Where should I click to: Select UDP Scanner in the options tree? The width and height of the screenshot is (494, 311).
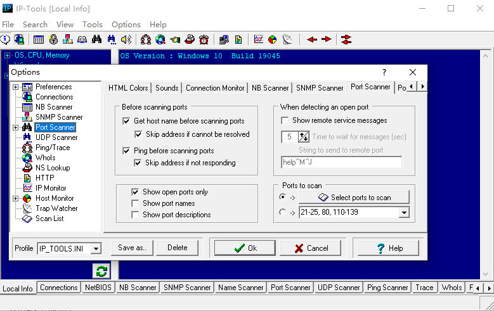click(56, 137)
